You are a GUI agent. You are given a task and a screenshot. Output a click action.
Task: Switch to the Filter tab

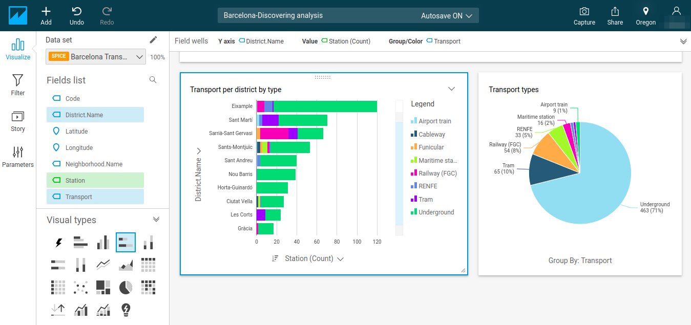click(18, 85)
